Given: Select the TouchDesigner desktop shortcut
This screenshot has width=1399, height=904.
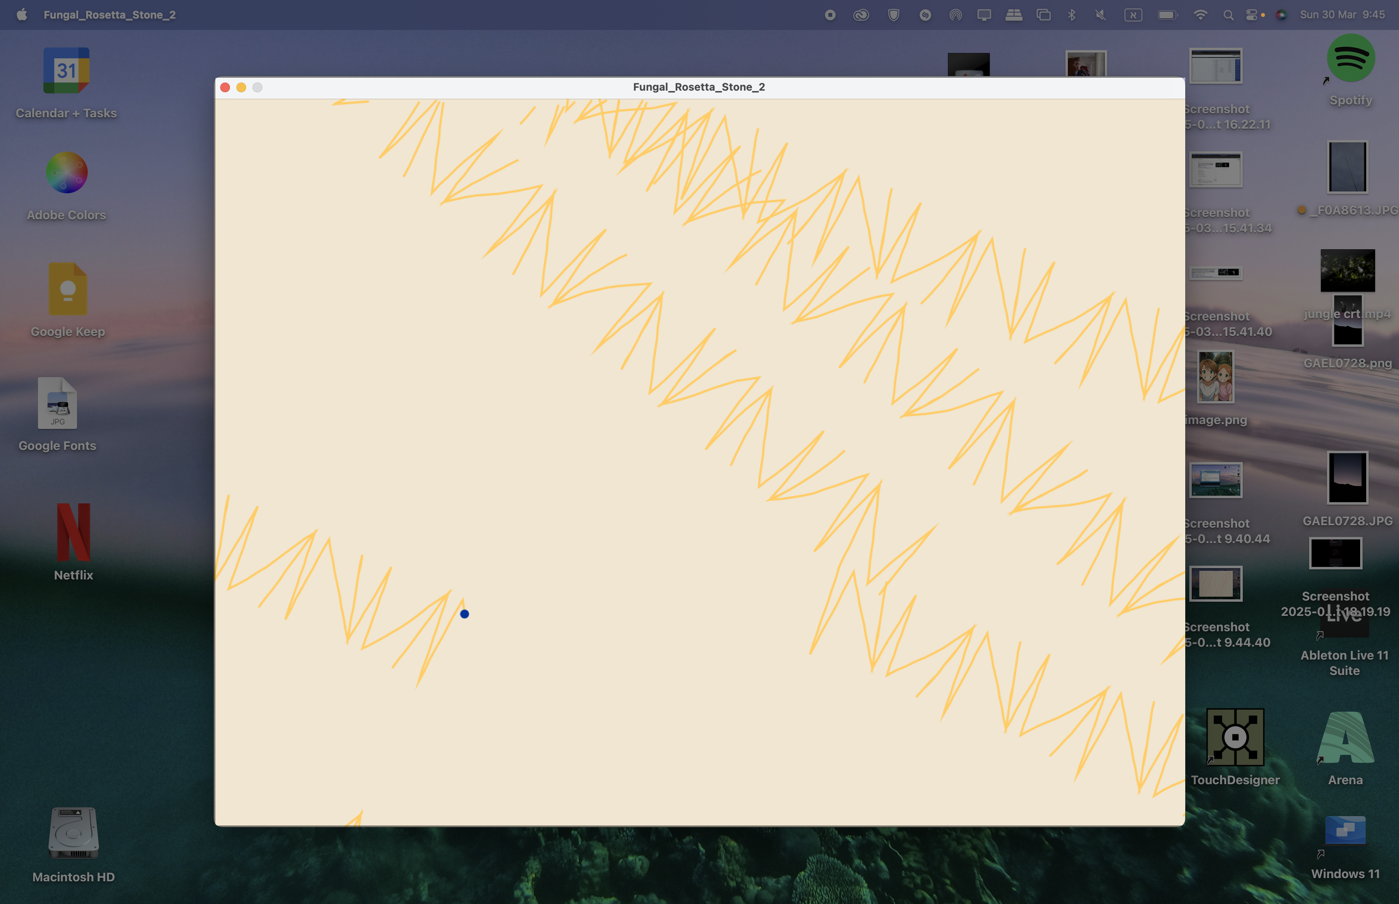Looking at the screenshot, I should (x=1235, y=737).
